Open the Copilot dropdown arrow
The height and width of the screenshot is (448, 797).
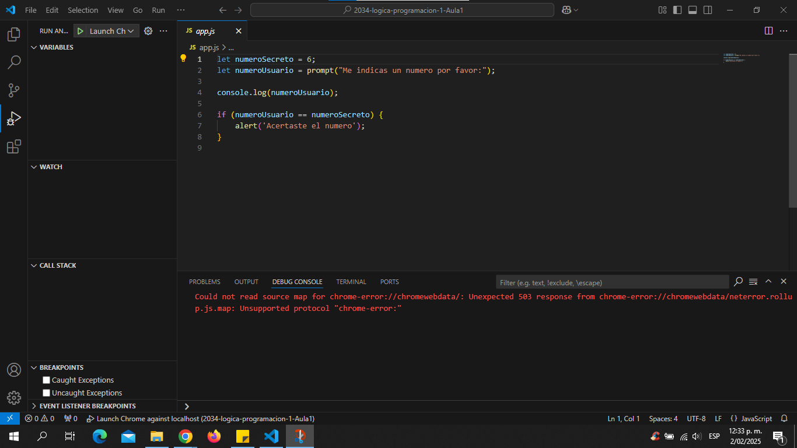(x=576, y=10)
